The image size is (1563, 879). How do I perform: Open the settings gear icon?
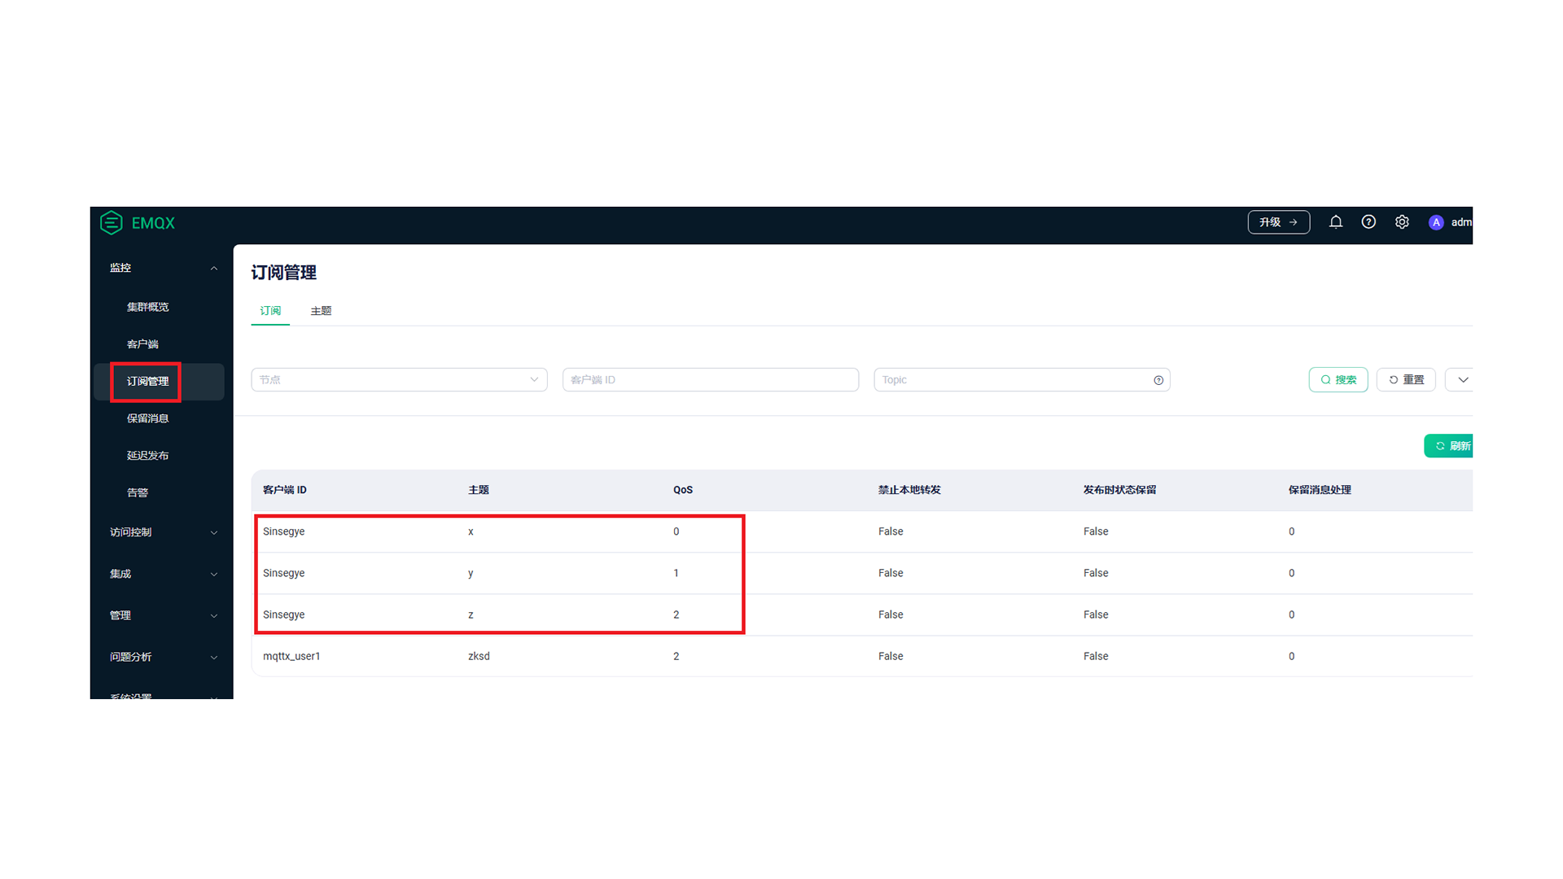1402,221
